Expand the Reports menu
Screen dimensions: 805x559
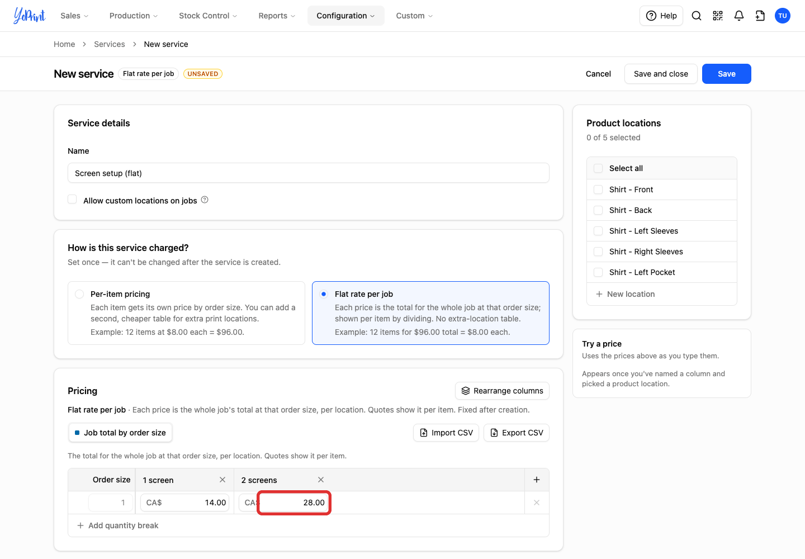[277, 16]
